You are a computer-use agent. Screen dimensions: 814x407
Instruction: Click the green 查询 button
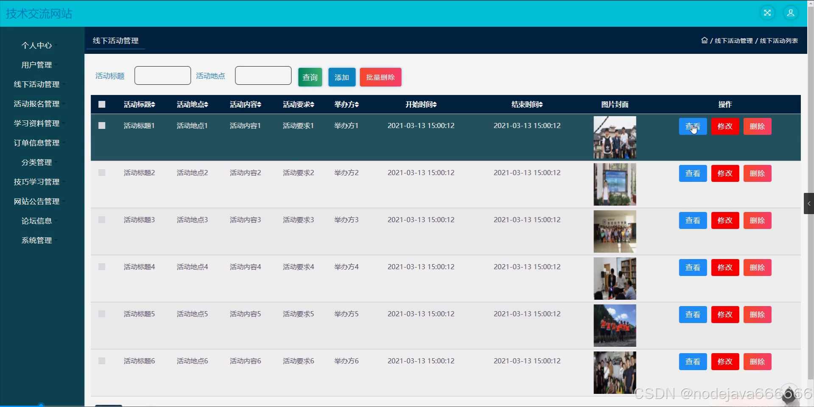(x=310, y=77)
